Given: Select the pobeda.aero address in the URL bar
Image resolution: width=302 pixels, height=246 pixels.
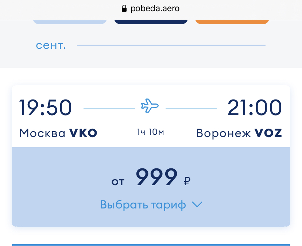Looking at the screenshot, I should tap(155, 8).
